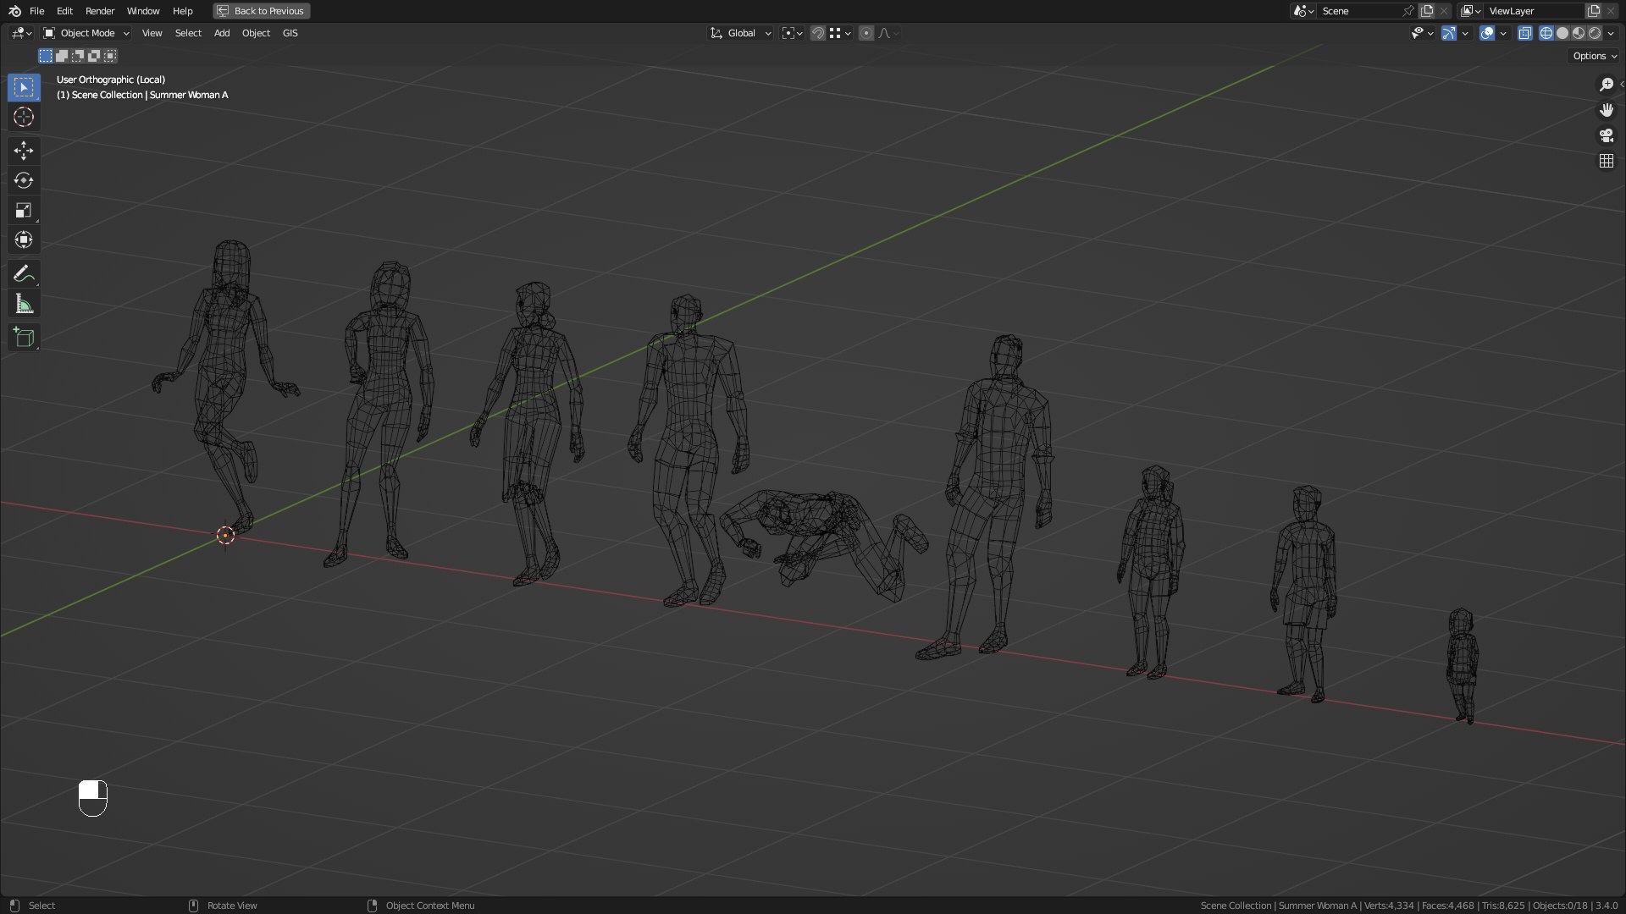Create a new Scene copy
The height and width of the screenshot is (914, 1626).
[1427, 11]
